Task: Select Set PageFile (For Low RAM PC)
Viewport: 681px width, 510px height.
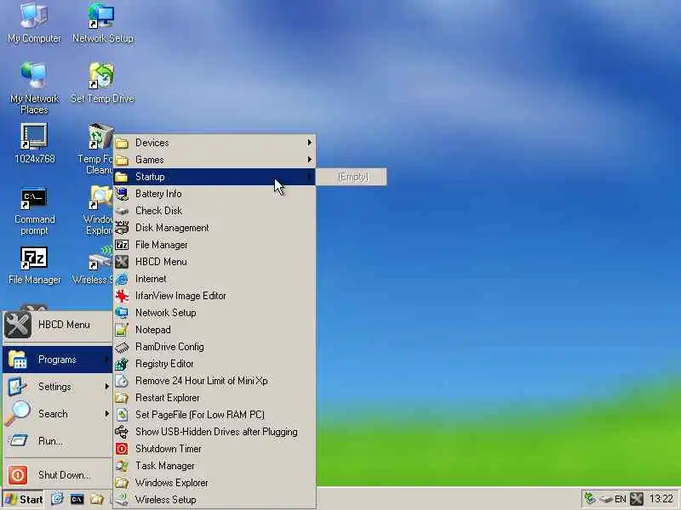Action: pyautogui.click(x=215, y=415)
